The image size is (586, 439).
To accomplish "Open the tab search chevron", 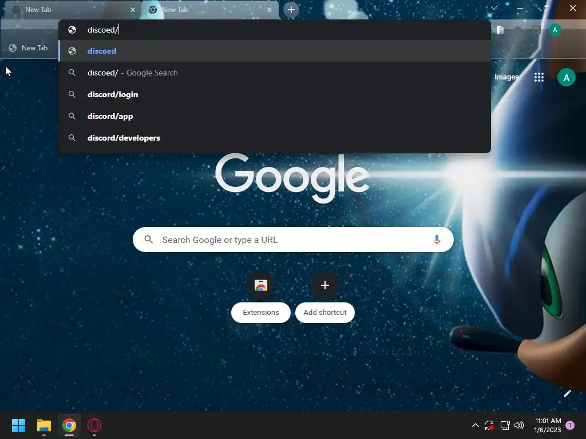I will 494,8.
